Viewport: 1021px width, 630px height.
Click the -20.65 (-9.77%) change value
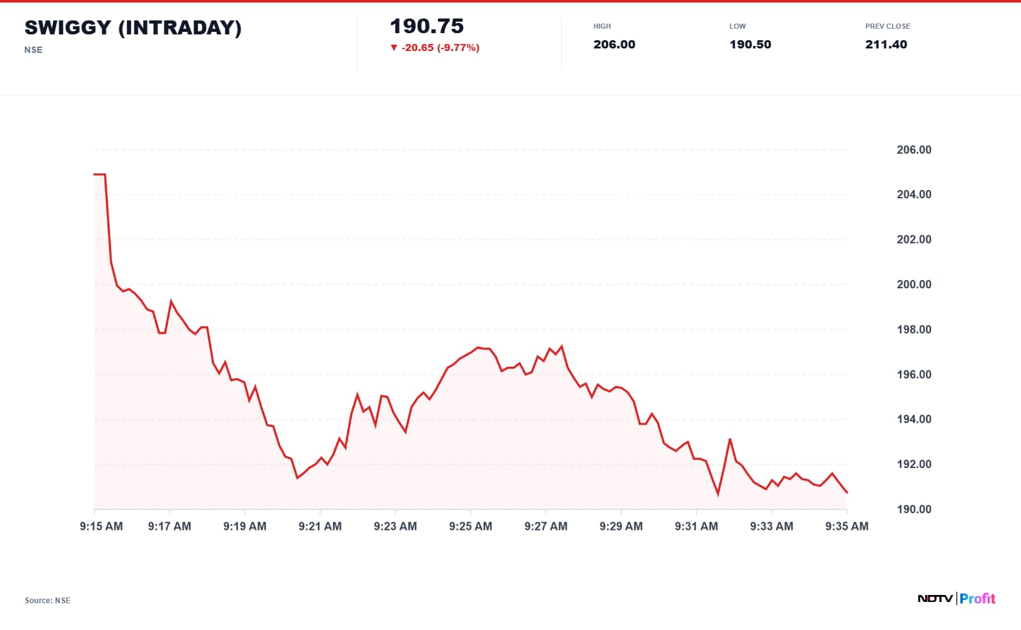pyautogui.click(x=440, y=48)
